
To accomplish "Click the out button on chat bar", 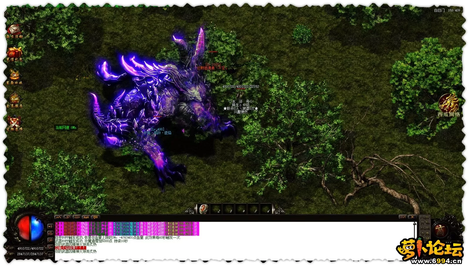I will pyautogui.click(x=403, y=217).
